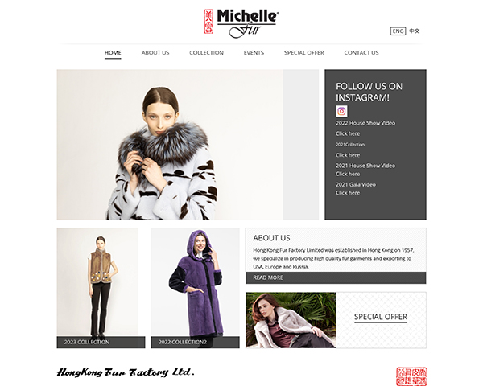Screen dimensions: 483x386
Task: Click here under 2021 Collection
Action: (348, 155)
